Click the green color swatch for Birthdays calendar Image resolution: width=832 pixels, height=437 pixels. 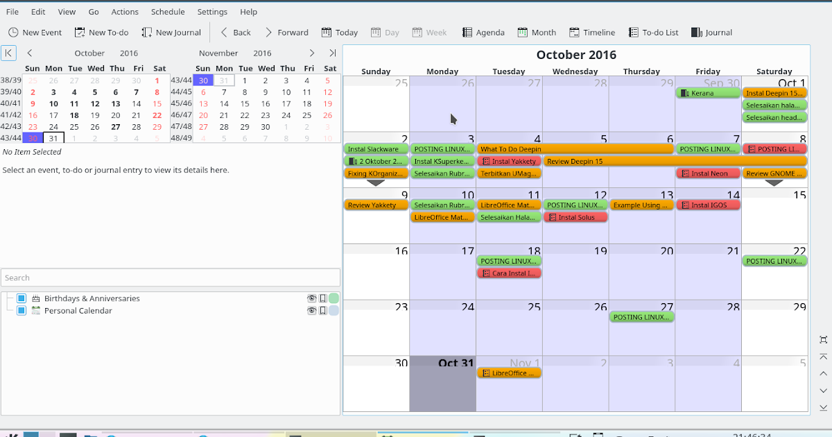(332, 298)
